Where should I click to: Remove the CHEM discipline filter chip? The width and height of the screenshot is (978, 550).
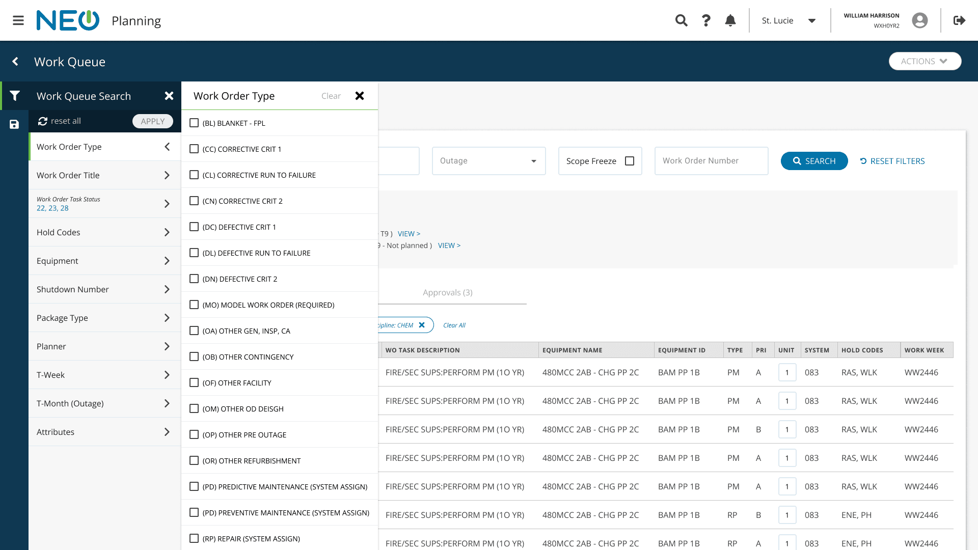pyautogui.click(x=422, y=325)
